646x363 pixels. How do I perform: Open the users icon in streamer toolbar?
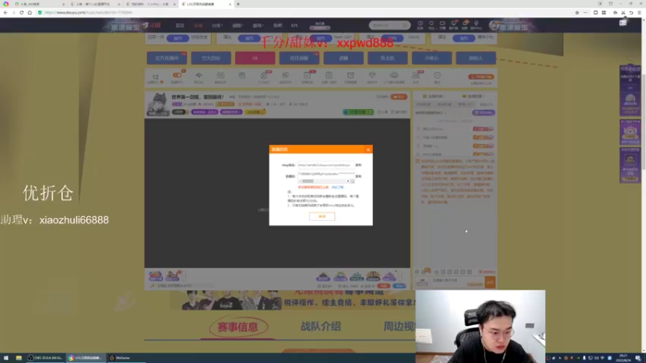click(416, 77)
